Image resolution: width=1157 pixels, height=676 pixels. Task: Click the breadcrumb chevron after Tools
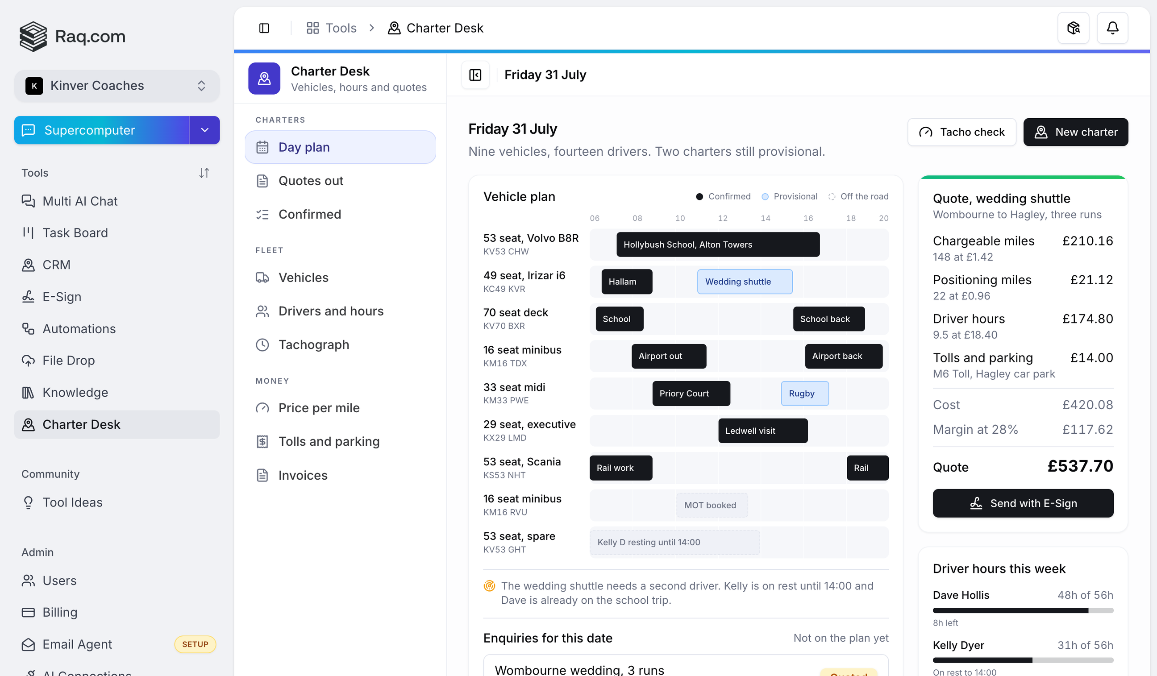point(372,28)
